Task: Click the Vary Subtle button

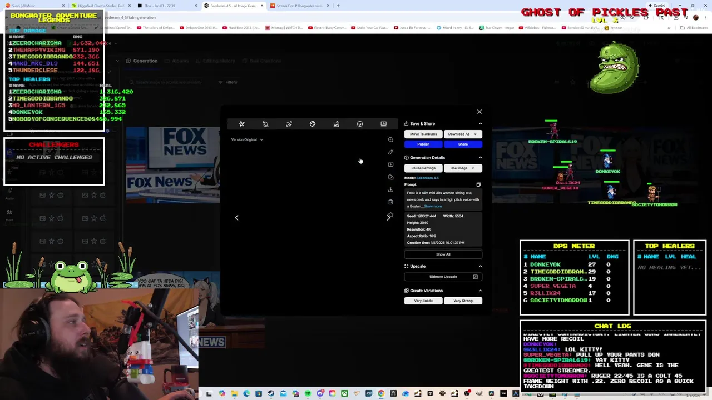Action: pos(423,301)
